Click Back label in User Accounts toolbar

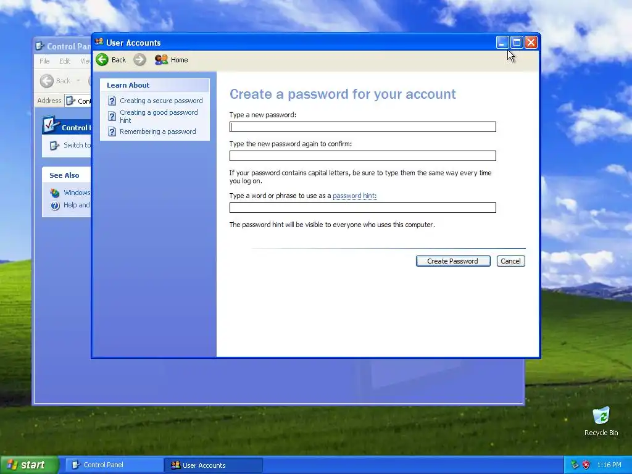[x=118, y=60]
